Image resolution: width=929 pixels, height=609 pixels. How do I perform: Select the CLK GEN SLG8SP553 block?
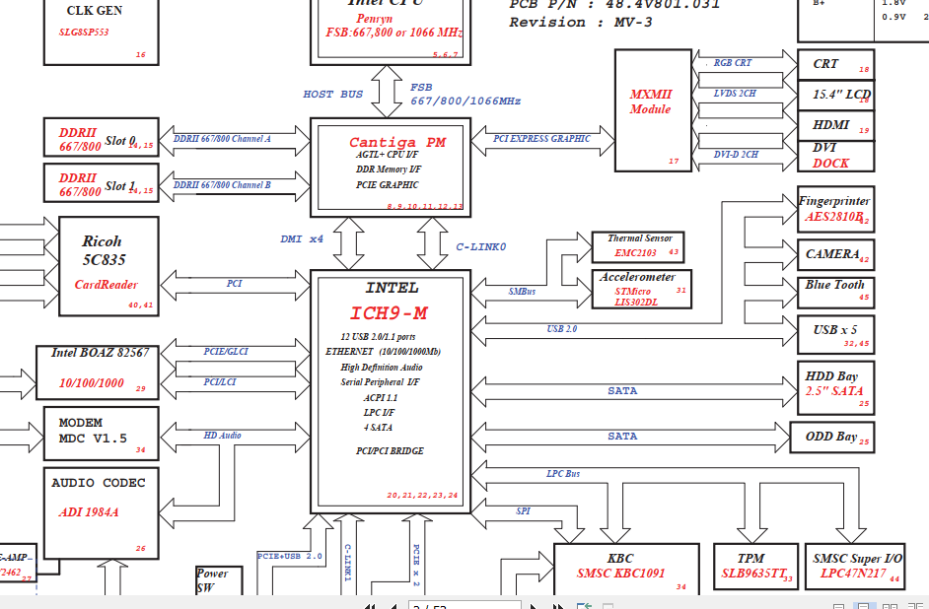coord(101,28)
